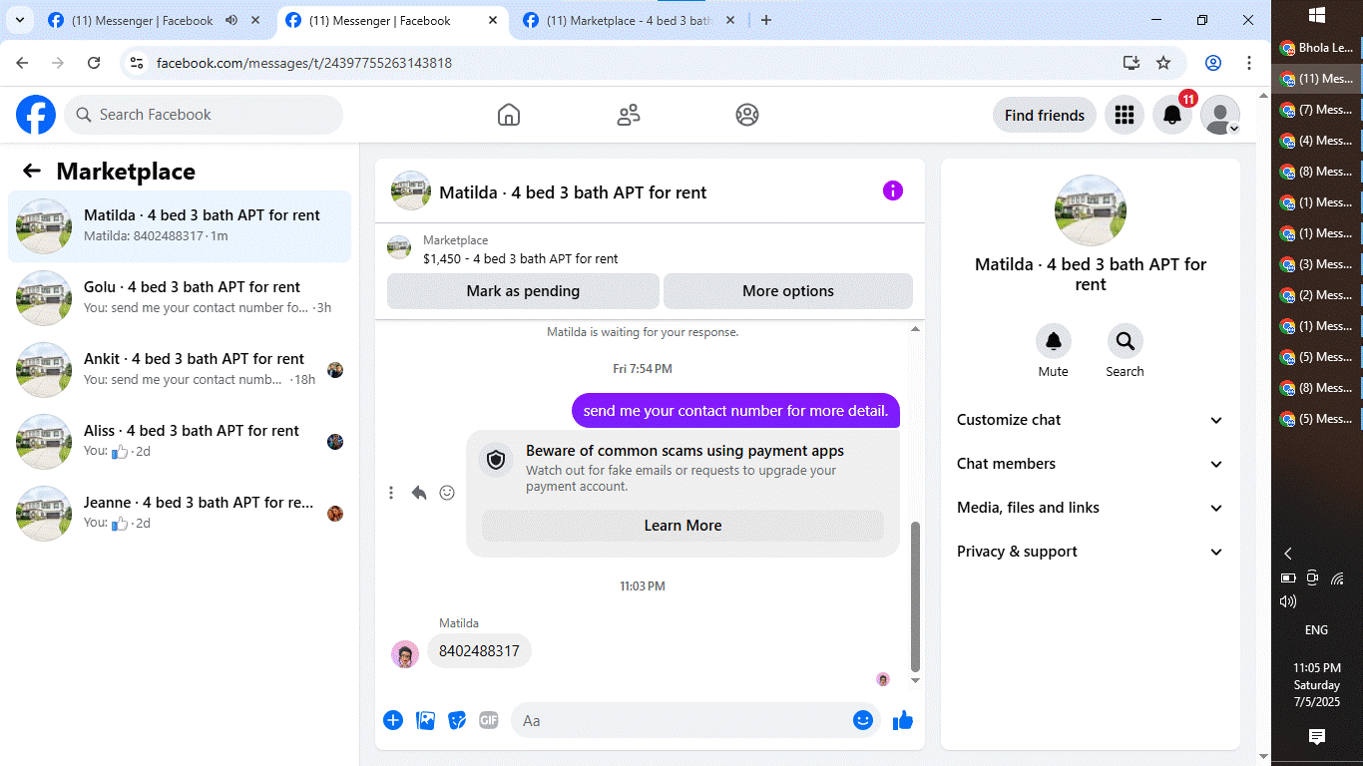Focus the Search Facebook field
Screen dimensions: 1363x766
pyautogui.click(x=204, y=115)
